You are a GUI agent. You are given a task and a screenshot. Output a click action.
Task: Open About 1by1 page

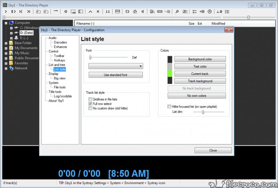(56, 101)
